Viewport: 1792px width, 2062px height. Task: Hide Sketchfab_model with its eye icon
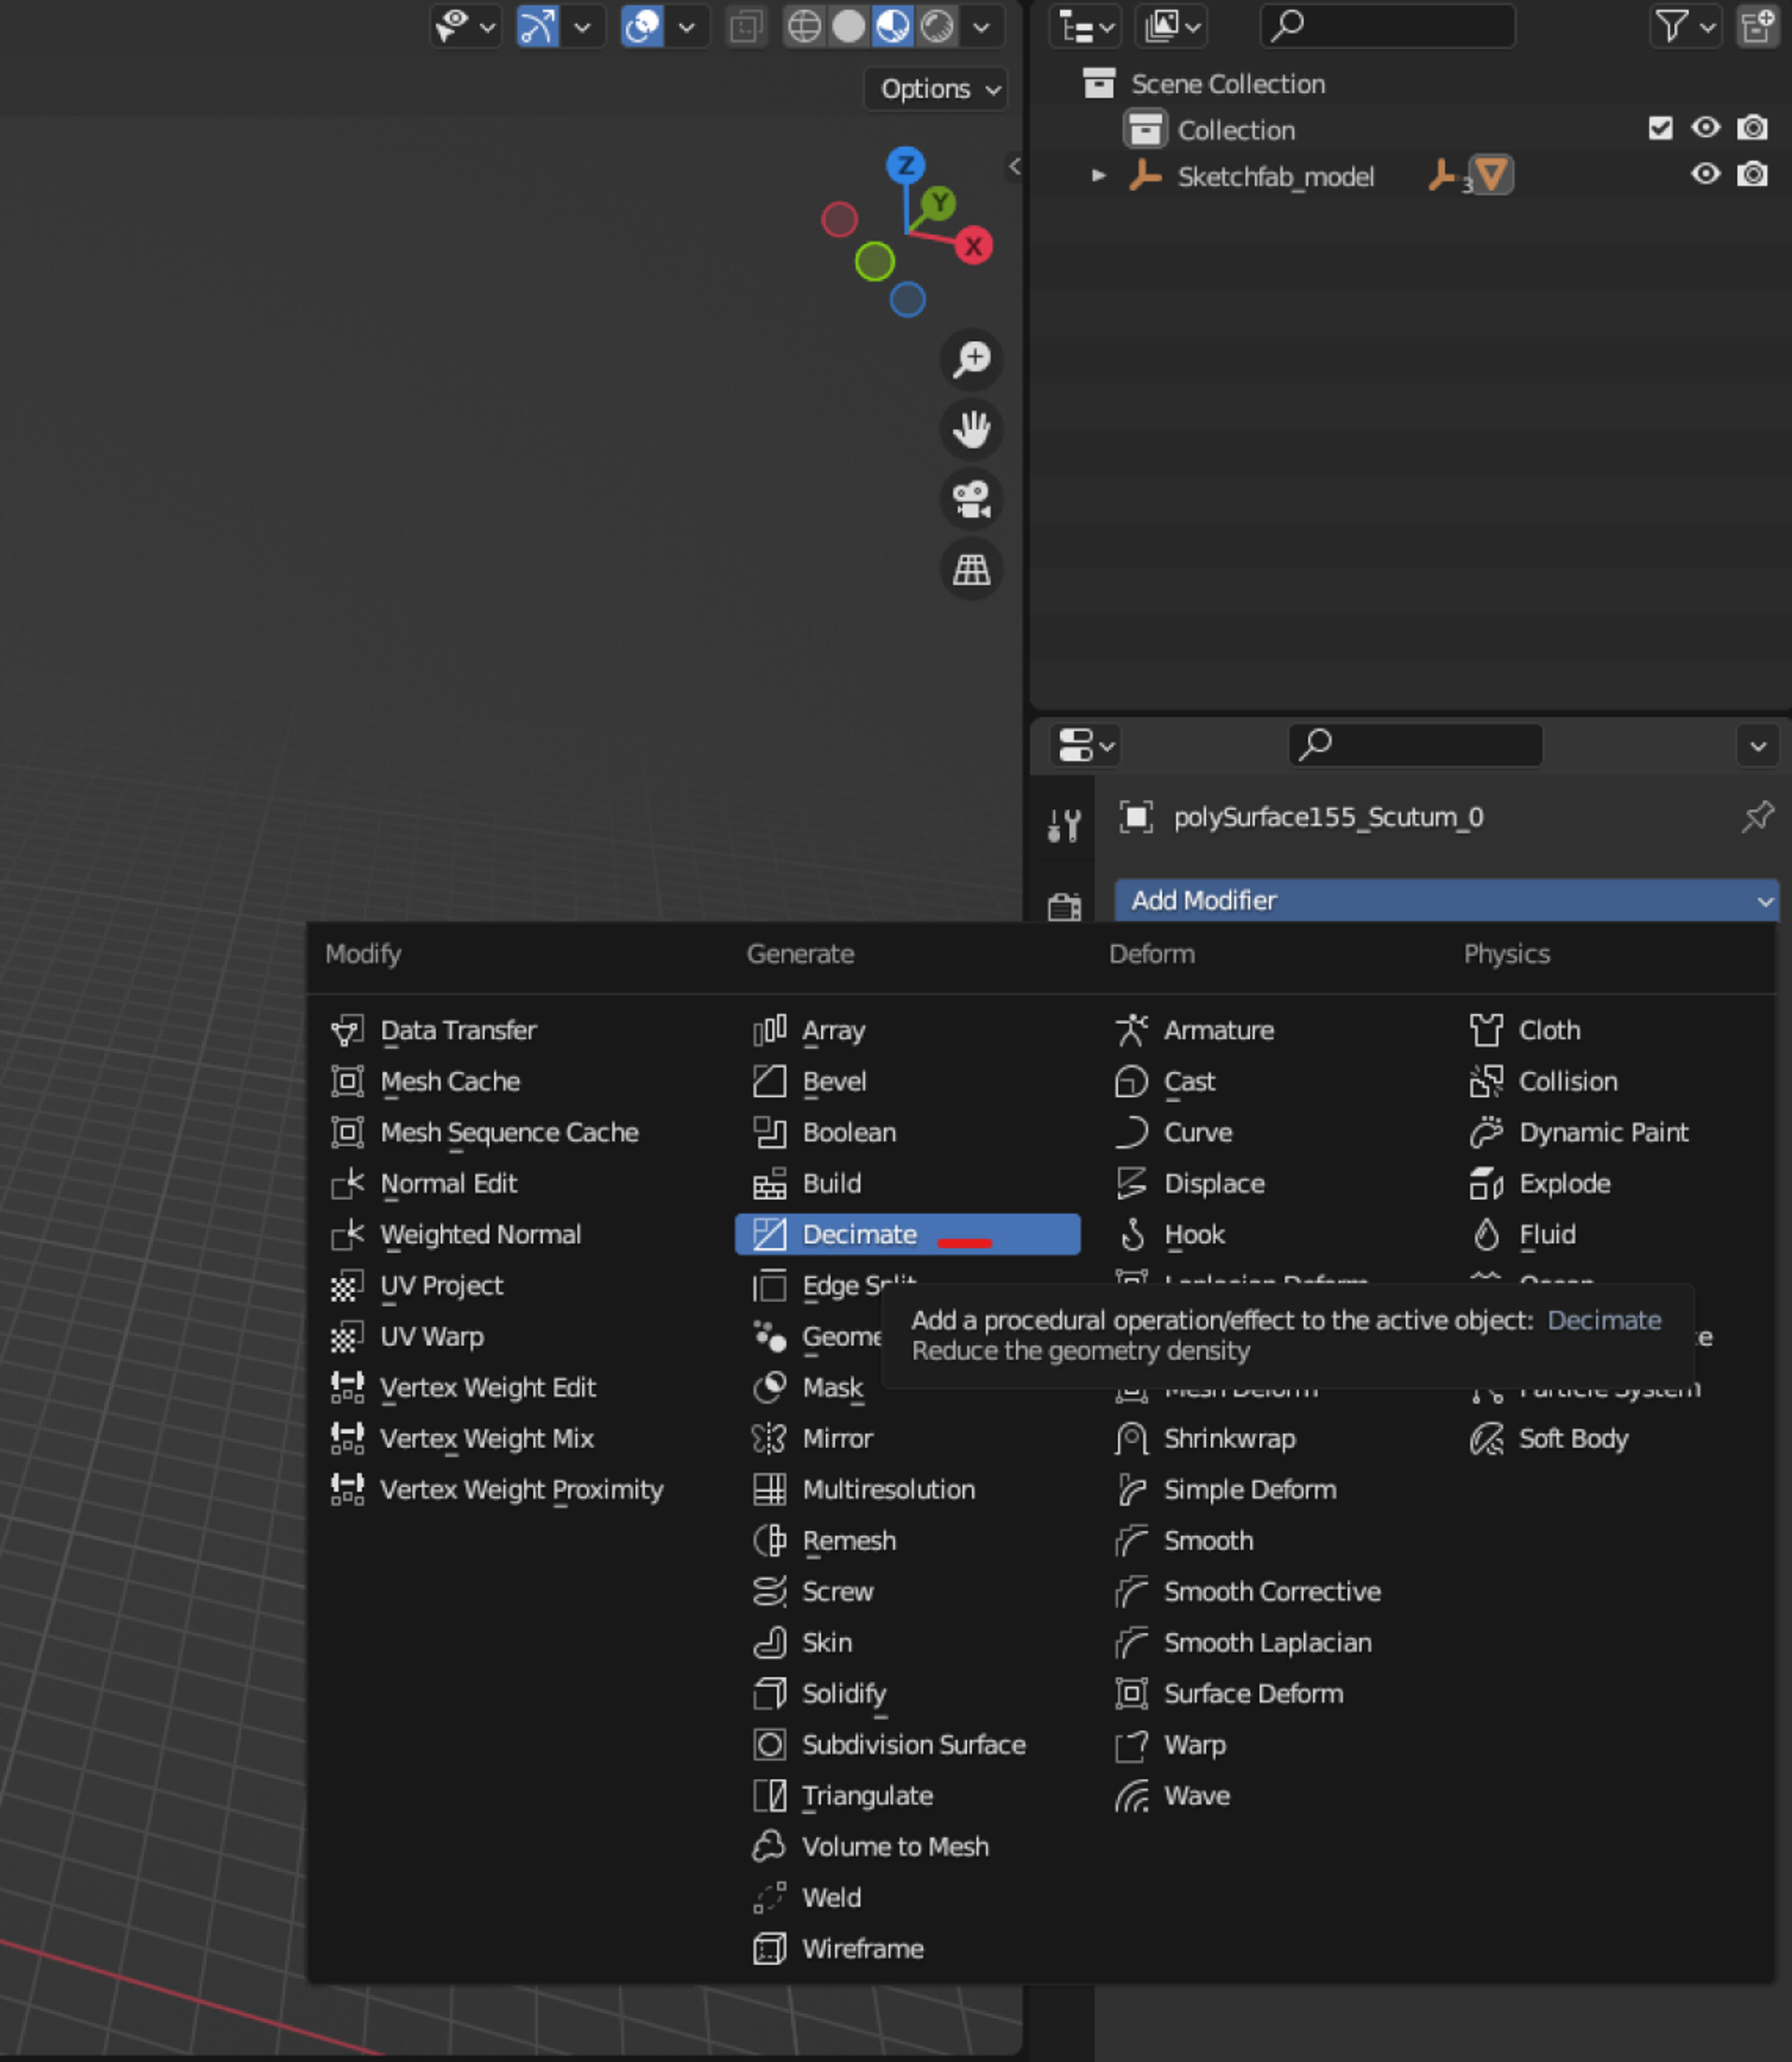click(x=1705, y=175)
